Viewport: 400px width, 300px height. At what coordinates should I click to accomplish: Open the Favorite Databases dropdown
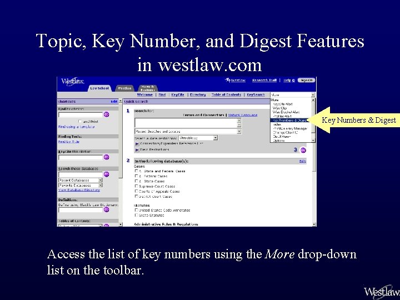coord(100,185)
